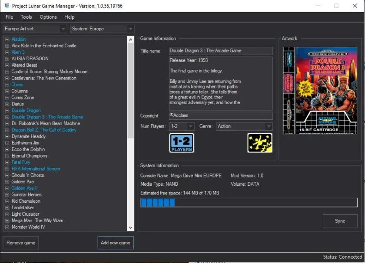Click the 1-2 Players badge icon
The image size is (365, 263).
coord(182,143)
